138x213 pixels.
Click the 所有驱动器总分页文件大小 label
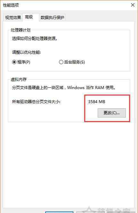[36, 102]
